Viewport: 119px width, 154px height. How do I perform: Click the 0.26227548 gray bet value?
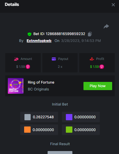coord(43,117)
